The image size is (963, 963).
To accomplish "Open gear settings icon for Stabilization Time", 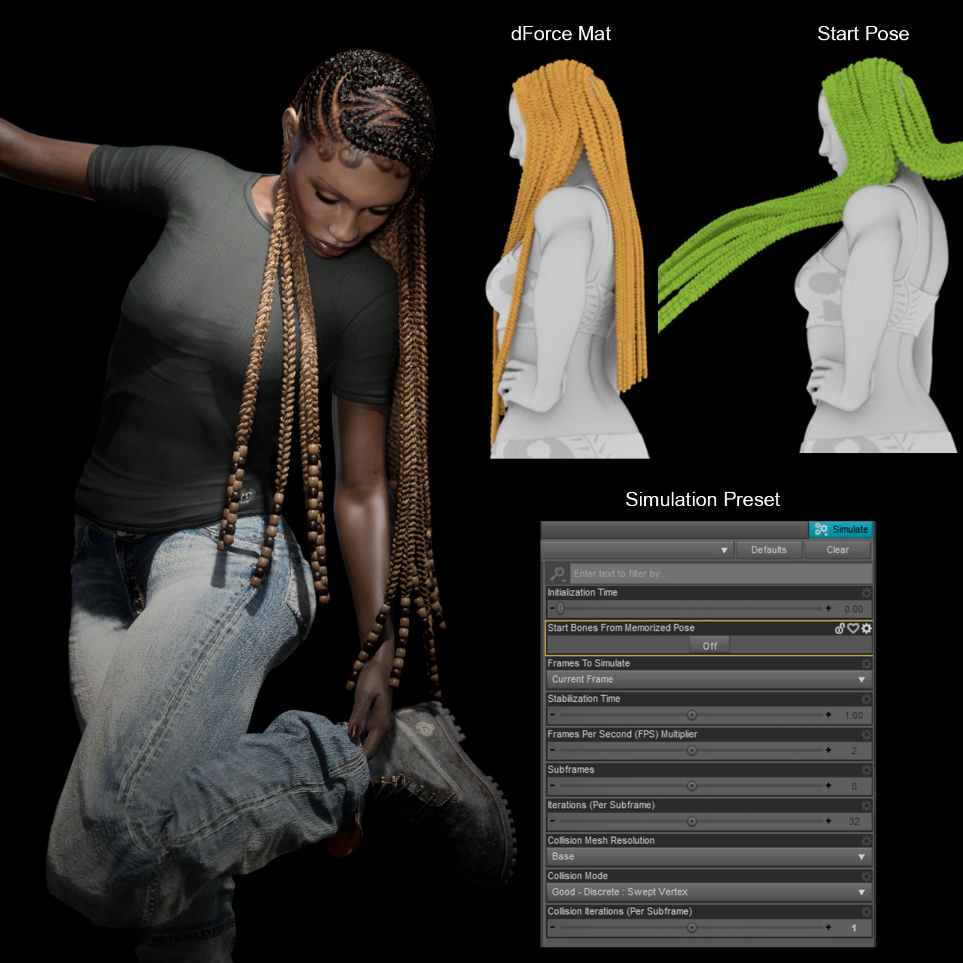I will [x=865, y=699].
